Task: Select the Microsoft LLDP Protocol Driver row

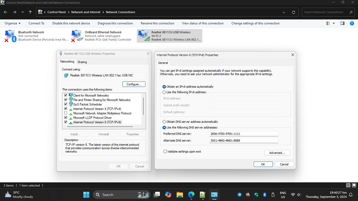Action: point(92,118)
